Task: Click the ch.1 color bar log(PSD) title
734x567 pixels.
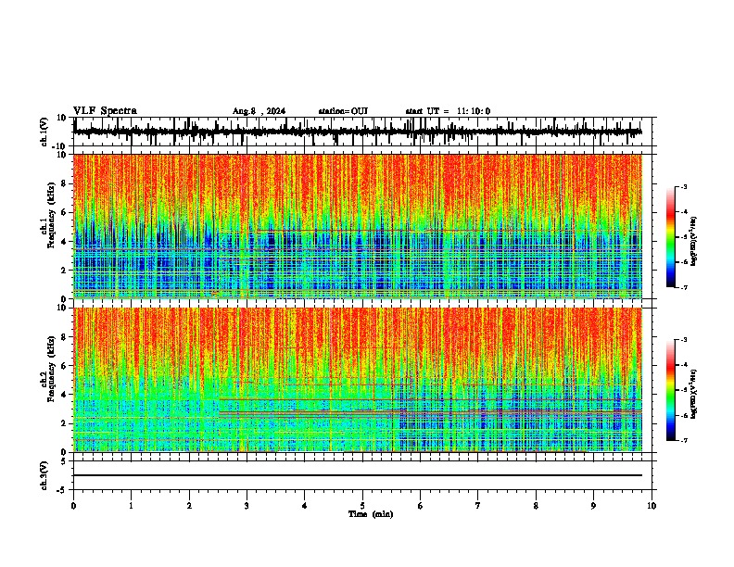Action: [x=694, y=242]
